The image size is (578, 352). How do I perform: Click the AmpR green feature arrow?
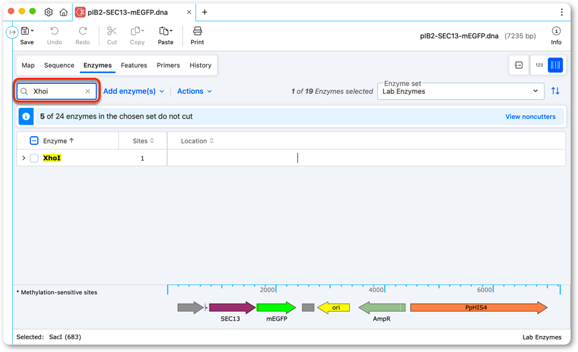pyautogui.click(x=382, y=308)
